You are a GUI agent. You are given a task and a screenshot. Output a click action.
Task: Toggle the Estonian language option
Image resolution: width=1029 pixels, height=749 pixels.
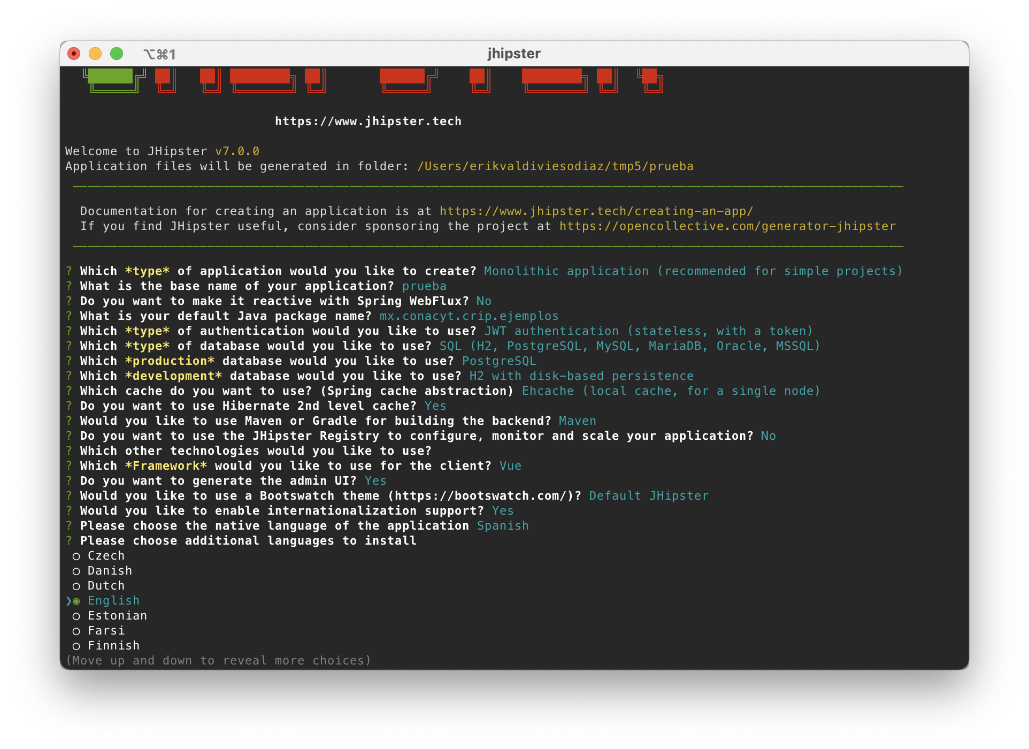click(110, 616)
